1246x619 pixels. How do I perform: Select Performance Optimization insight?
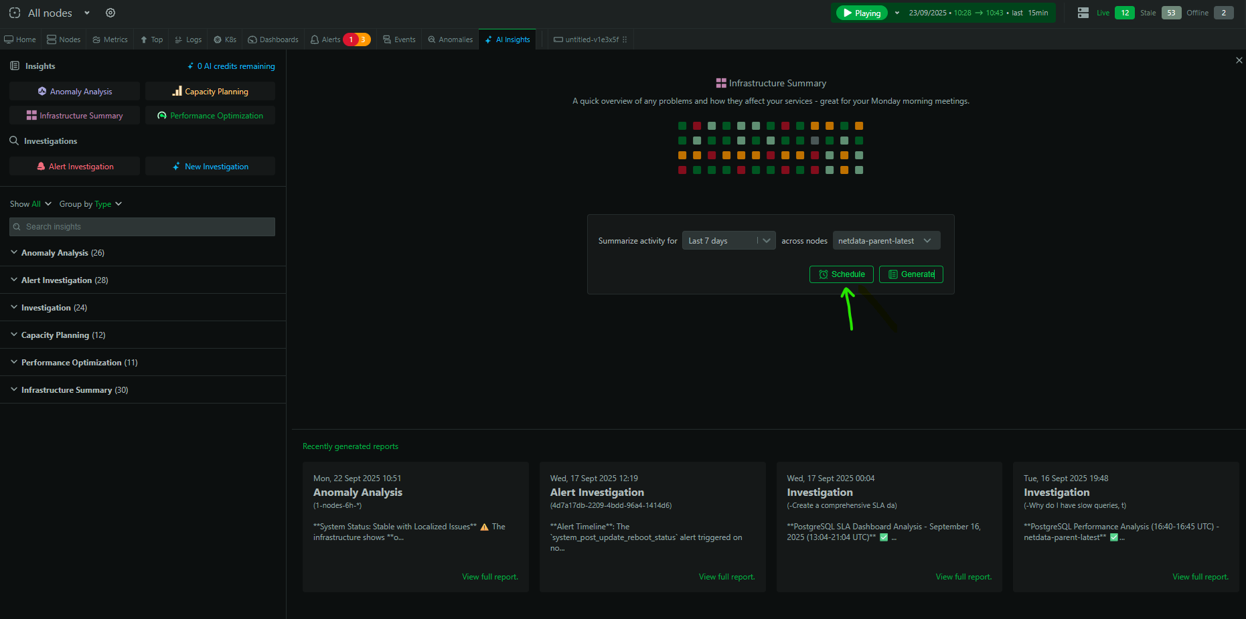tap(210, 116)
